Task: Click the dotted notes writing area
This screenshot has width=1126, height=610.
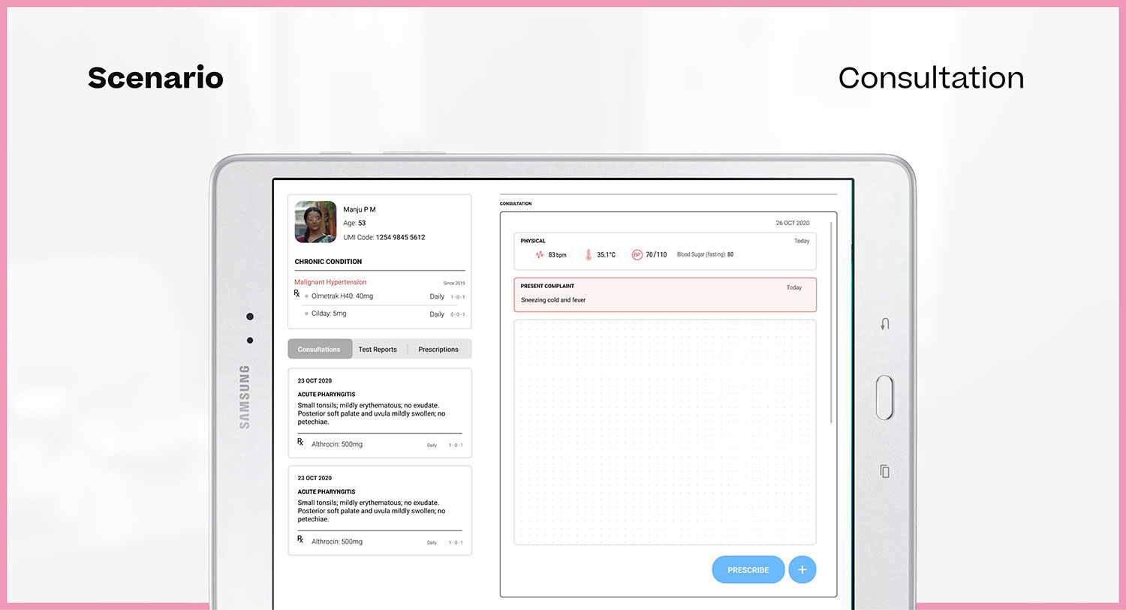Action: [664, 431]
